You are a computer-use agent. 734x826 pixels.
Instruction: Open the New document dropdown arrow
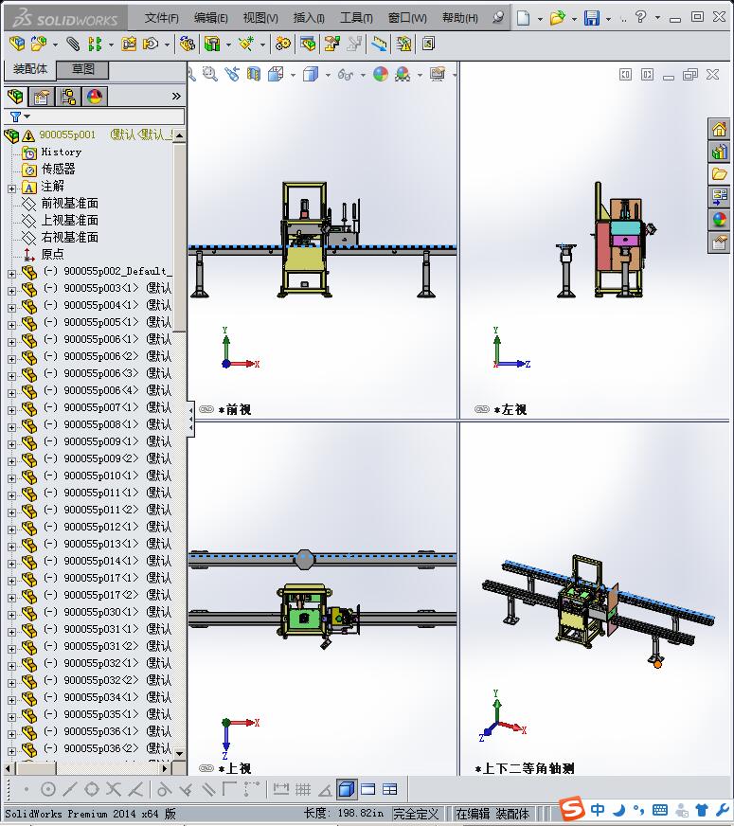540,18
